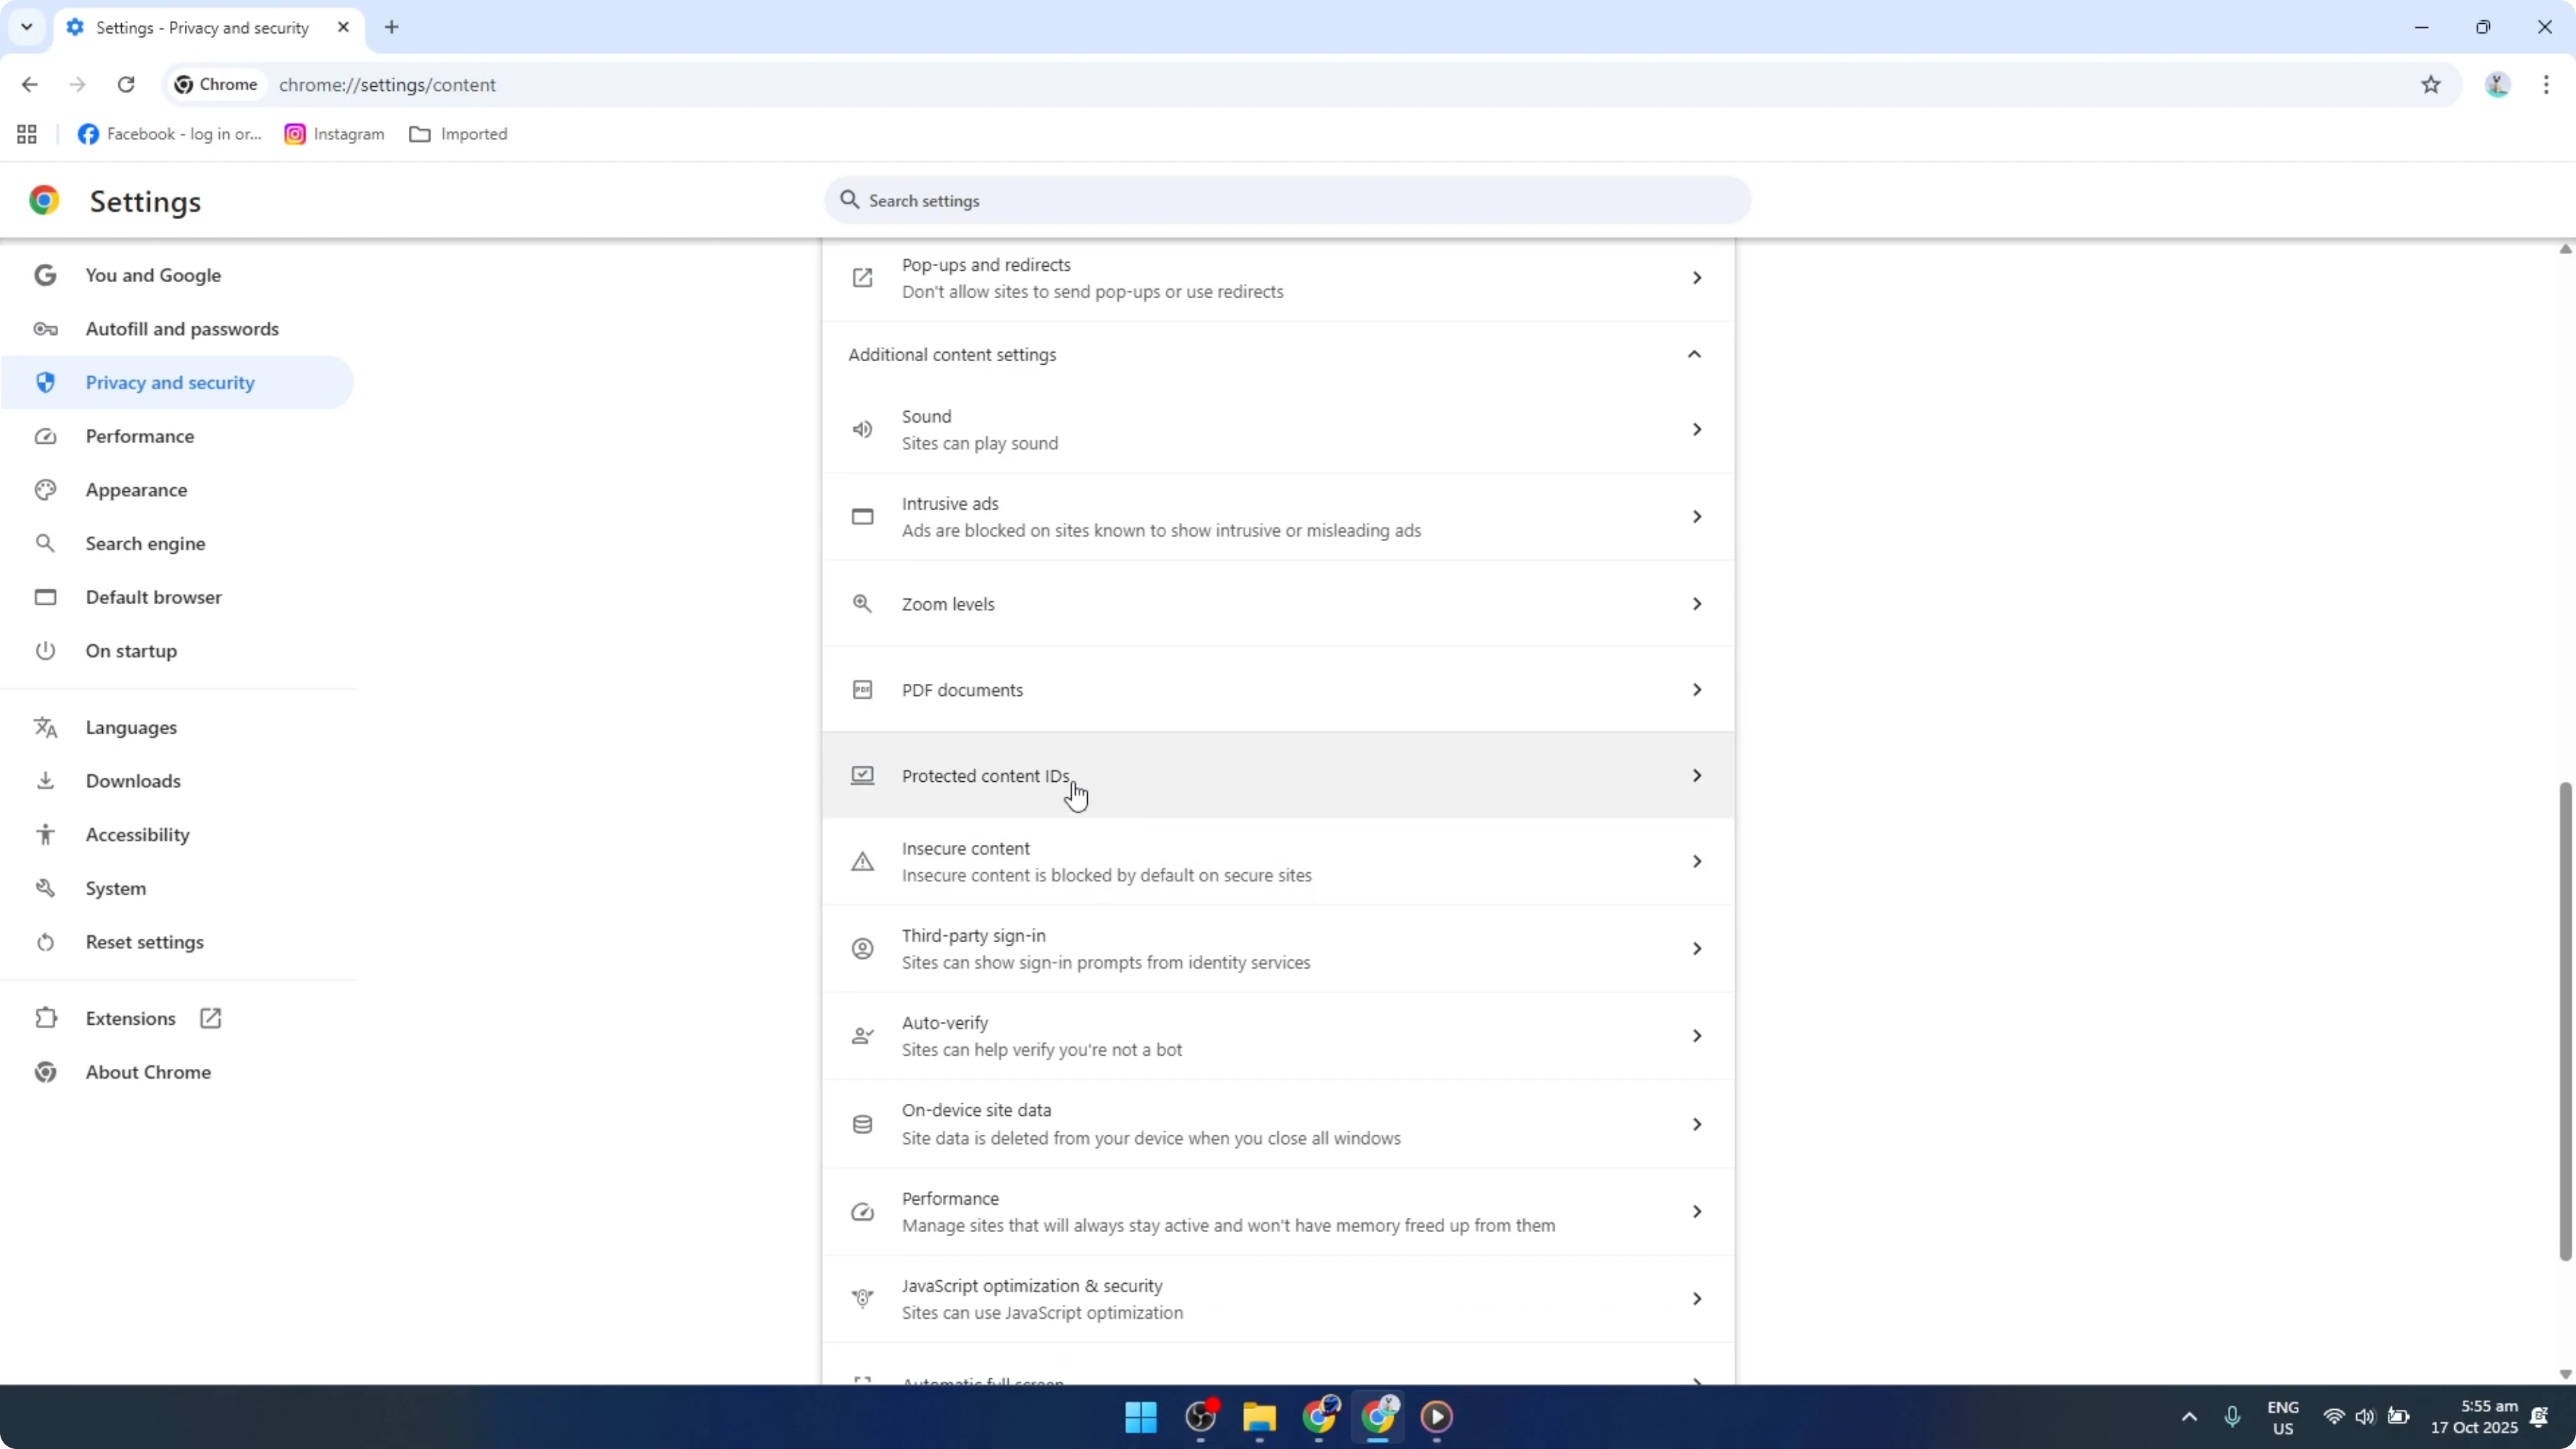Reload the page with the refresh icon
This screenshot has width=2576, height=1449.
click(126, 85)
